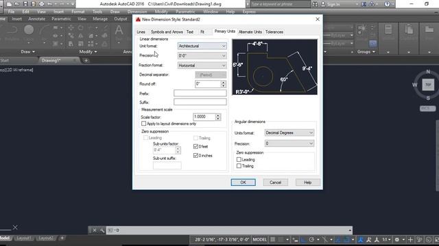
Task: Enable Trailing under angular zero suppression
Action: coord(239,166)
